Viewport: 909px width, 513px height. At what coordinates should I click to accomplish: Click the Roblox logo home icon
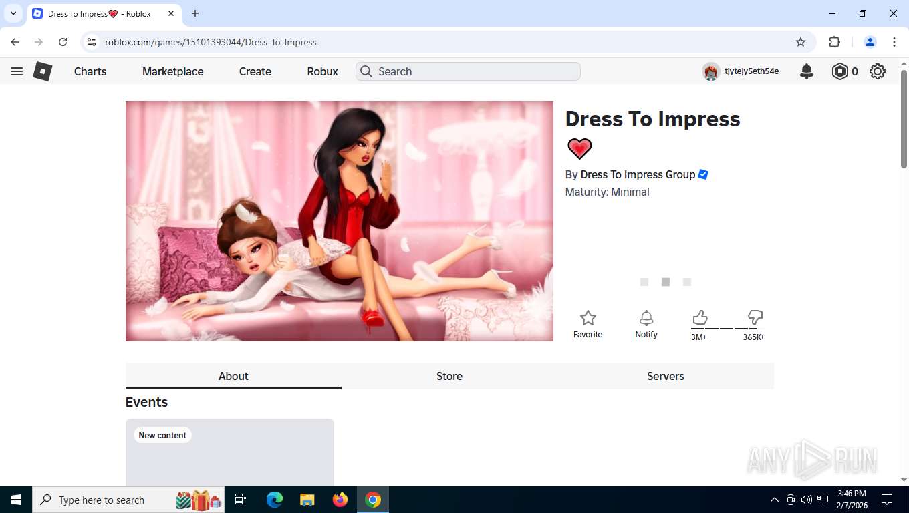[x=43, y=71]
